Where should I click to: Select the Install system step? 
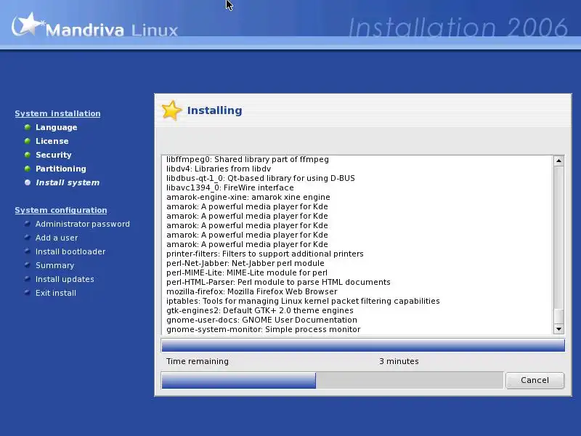click(68, 182)
